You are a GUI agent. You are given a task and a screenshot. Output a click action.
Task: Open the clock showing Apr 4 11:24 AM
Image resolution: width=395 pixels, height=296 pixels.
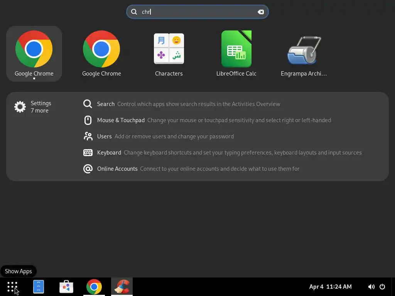pos(330,287)
